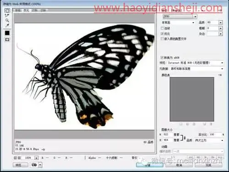Click the 预览 preview button
Viewport: 229px width, 172px height.
point(21,165)
